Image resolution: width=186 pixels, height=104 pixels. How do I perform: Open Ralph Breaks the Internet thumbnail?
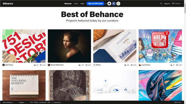click(160, 46)
